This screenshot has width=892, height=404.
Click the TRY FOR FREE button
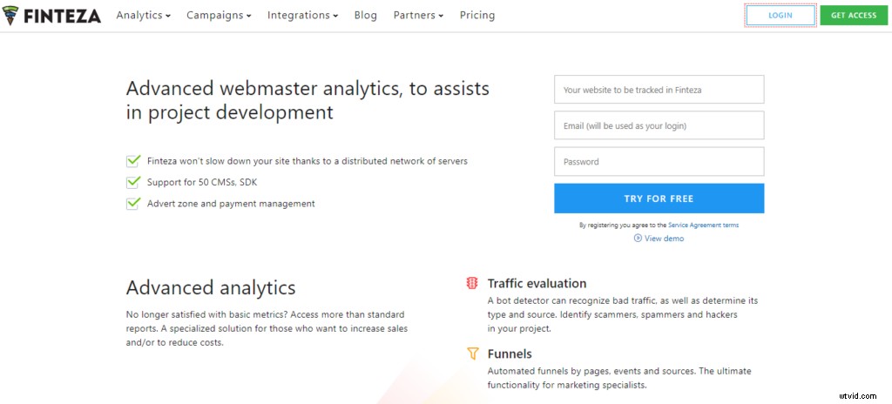click(x=659, y=199)
